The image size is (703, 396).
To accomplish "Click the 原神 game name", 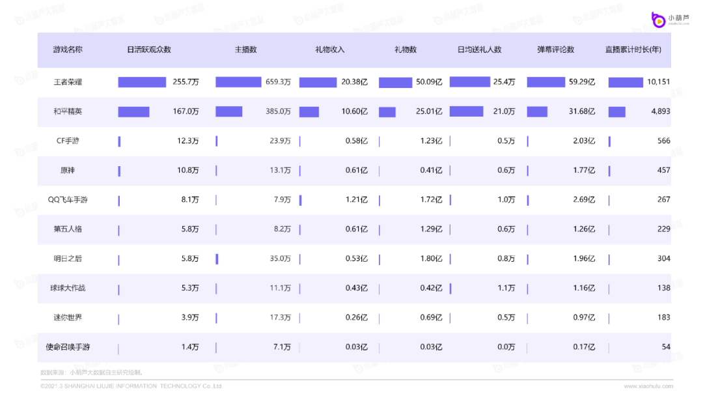I will pos(68,171).
